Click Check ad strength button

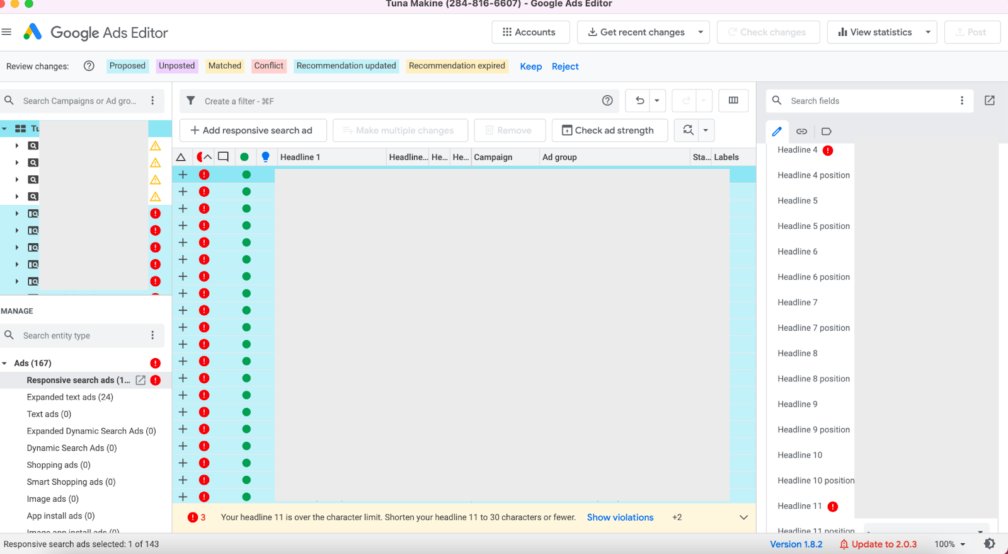pos(610,130)
